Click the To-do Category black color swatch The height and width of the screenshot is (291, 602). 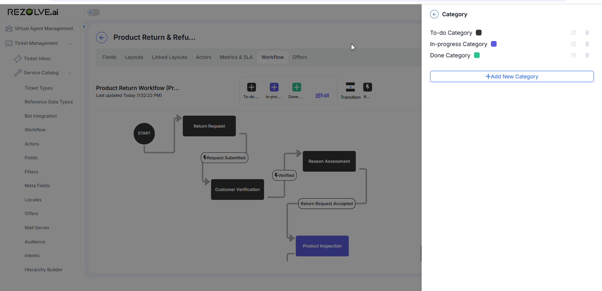(x=479, y=33)
